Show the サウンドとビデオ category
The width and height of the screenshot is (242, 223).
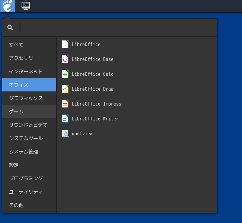[29, 125]
